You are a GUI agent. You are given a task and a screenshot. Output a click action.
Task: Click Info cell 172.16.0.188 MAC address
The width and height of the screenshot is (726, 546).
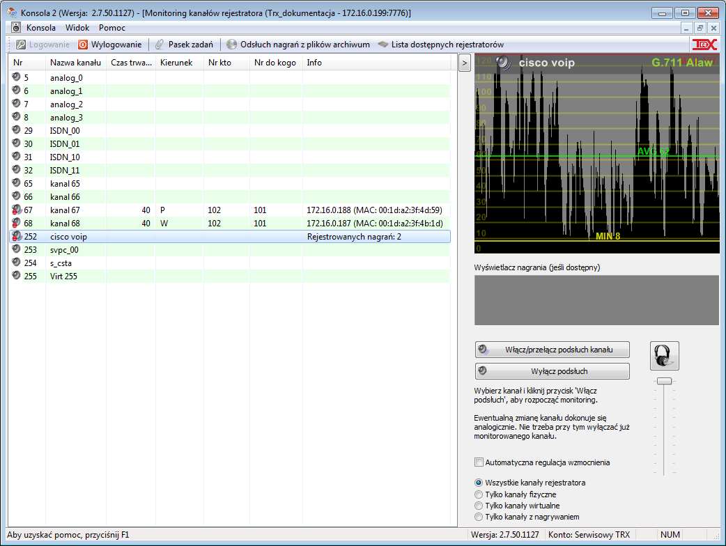click(x=374, y=210)
